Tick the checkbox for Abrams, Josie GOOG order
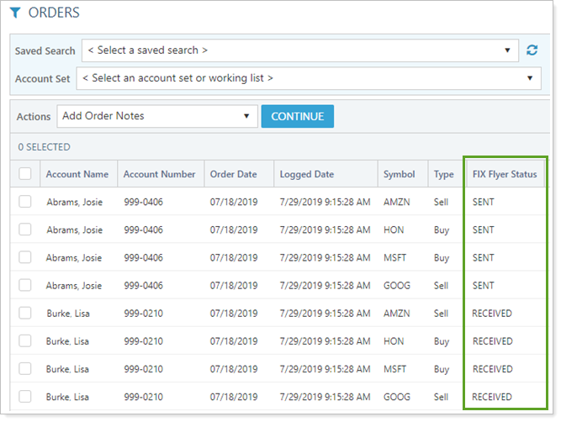Viewport: 561px width, 422px height. point(25,286)
